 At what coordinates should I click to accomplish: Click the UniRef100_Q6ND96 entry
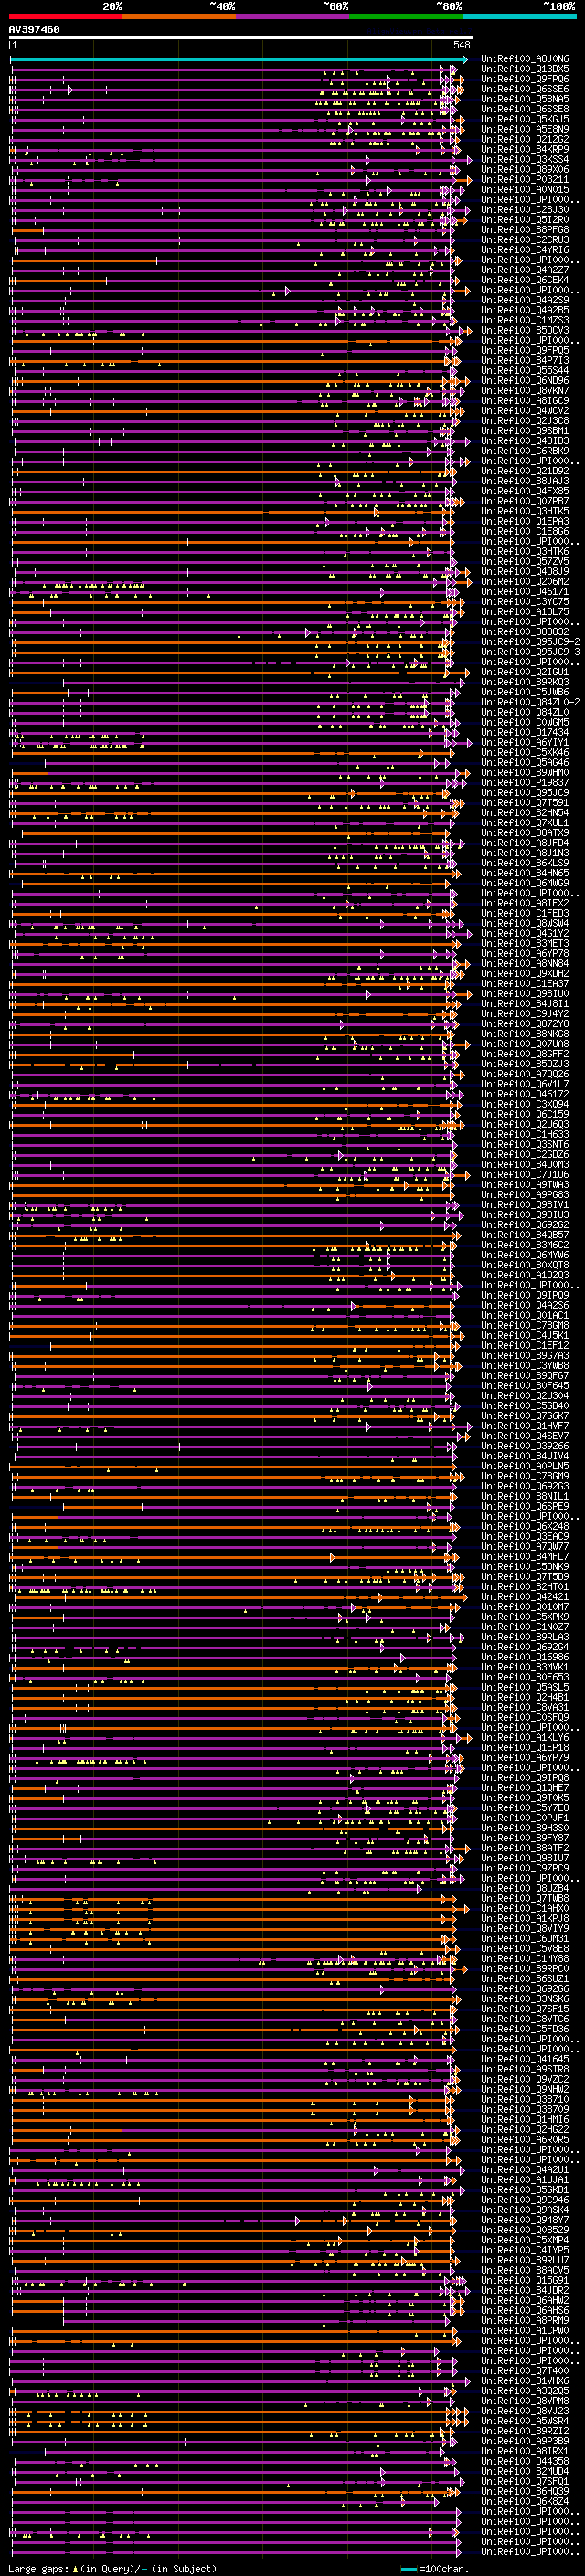coord(525,380)
